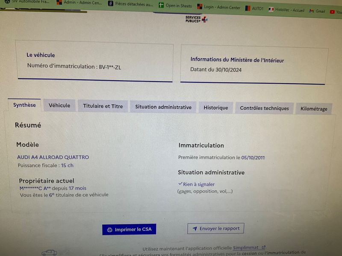Click the external-link icon beside Simplimmat
Screen dimensions: 342x256
[263, 247]
